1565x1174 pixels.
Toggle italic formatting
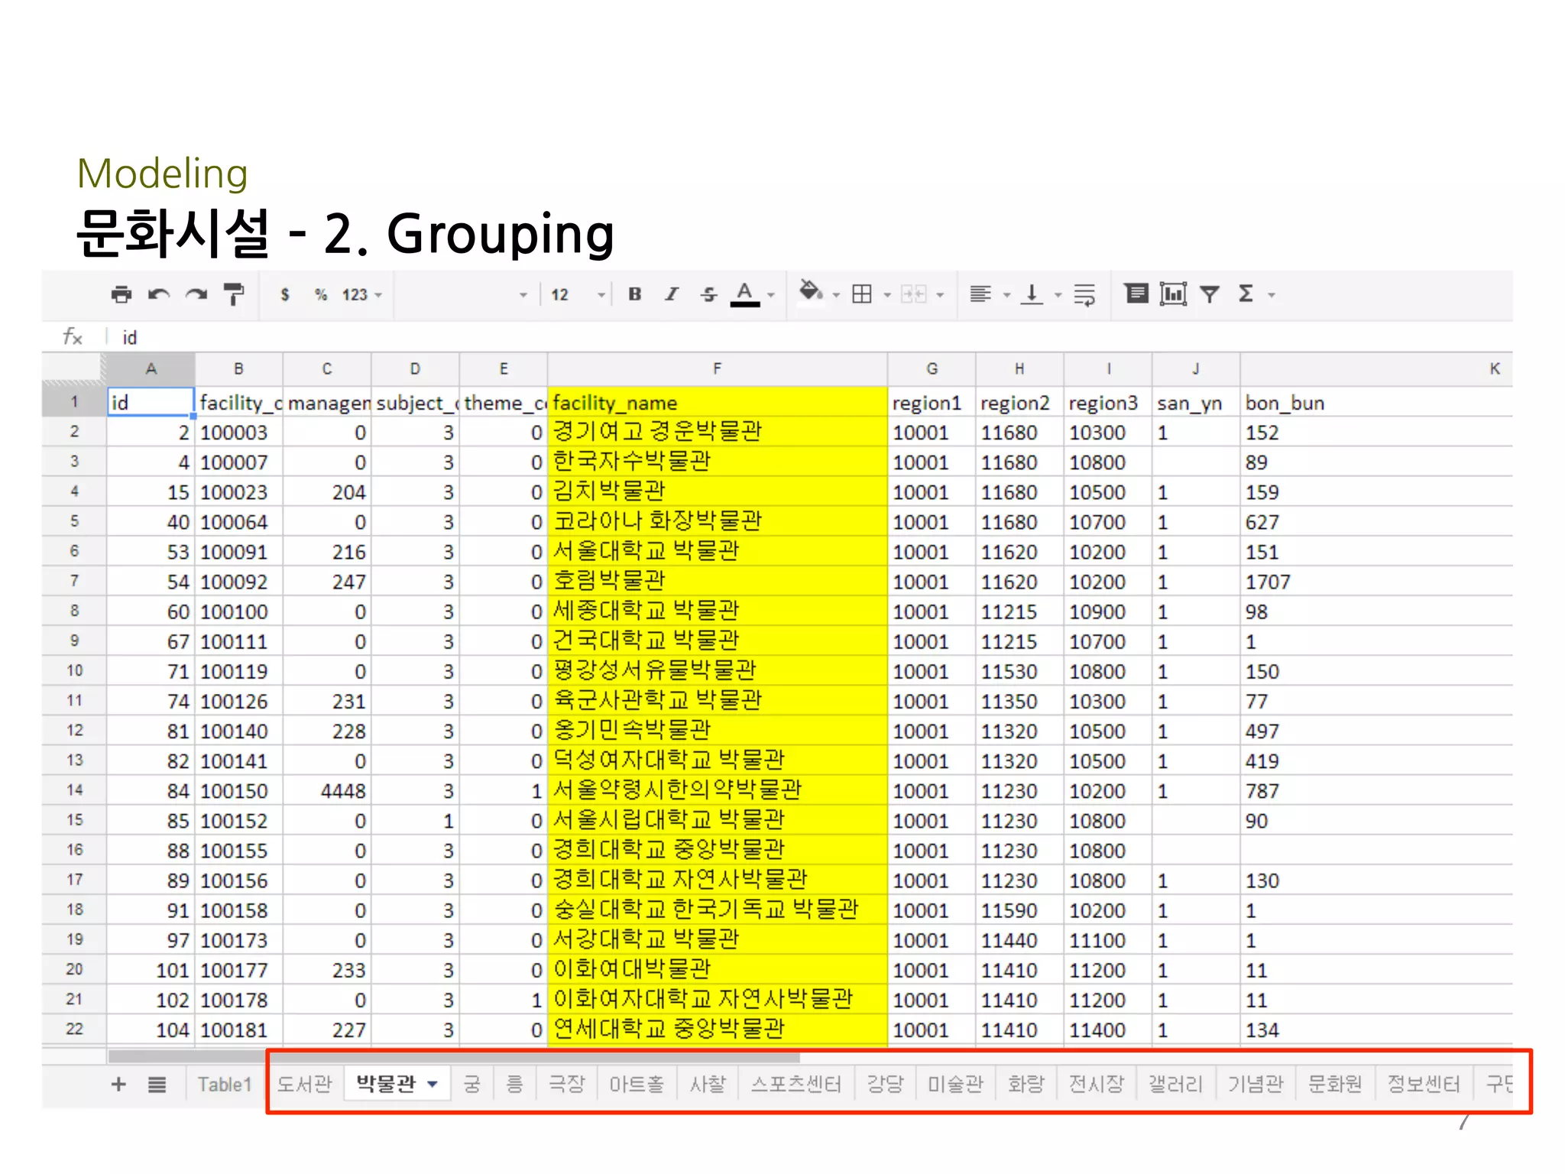point(672,294)
